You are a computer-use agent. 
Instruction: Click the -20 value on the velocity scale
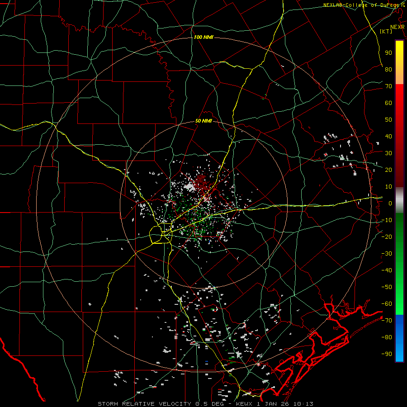(x=387, y=237)
